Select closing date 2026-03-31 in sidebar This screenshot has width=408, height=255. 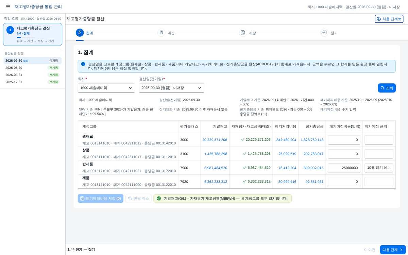tap(33, 75)
